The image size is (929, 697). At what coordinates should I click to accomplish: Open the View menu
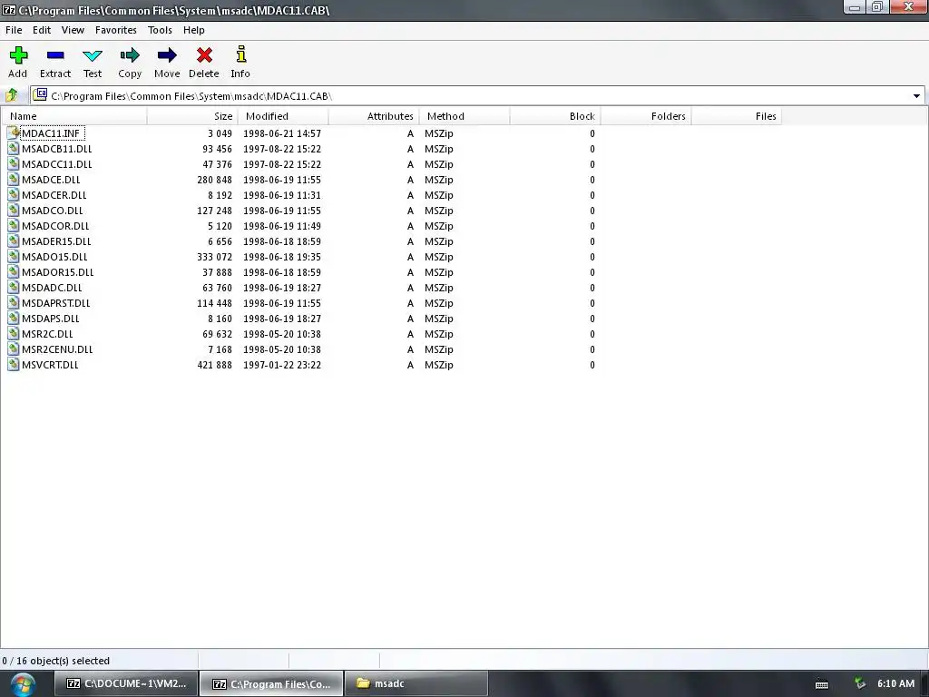point(73,30)
